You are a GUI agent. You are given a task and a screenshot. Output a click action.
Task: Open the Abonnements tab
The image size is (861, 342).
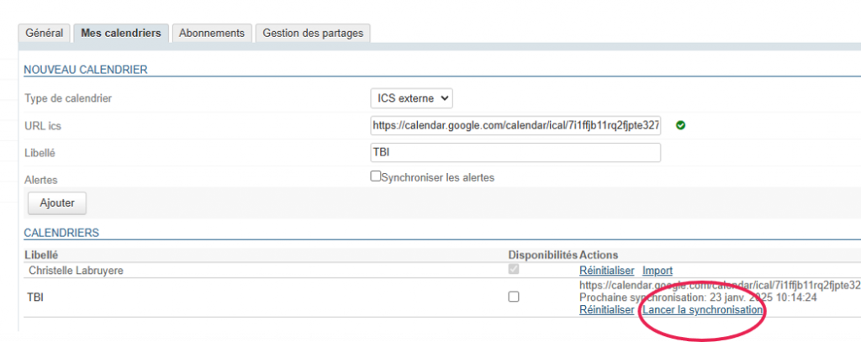212,33
